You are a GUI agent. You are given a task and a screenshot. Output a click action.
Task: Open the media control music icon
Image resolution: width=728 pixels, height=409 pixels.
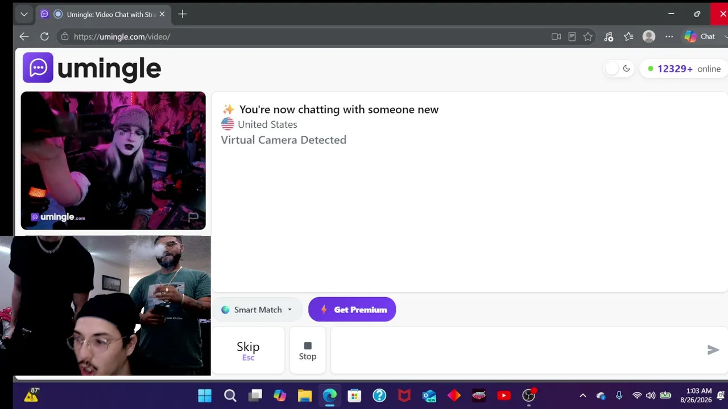pos(609,36)
